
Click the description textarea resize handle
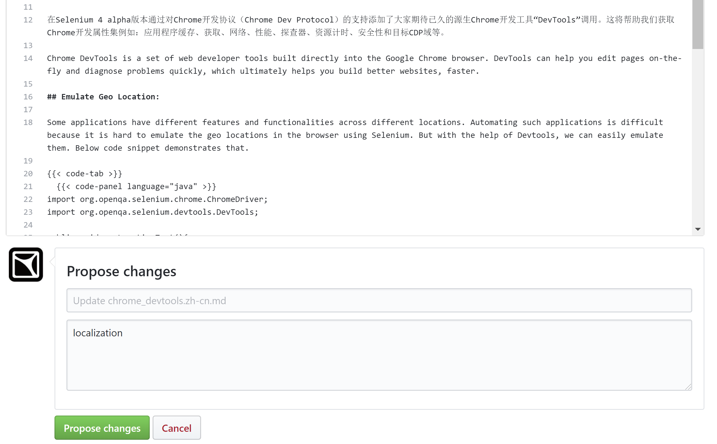688,387
